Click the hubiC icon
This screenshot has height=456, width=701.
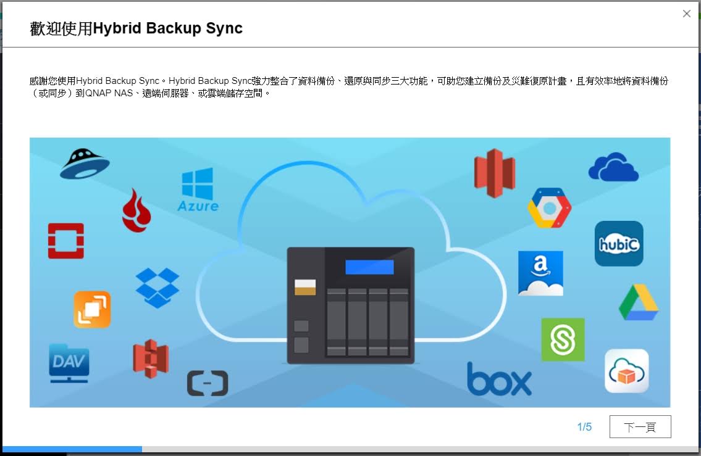[x=619, y=244]
